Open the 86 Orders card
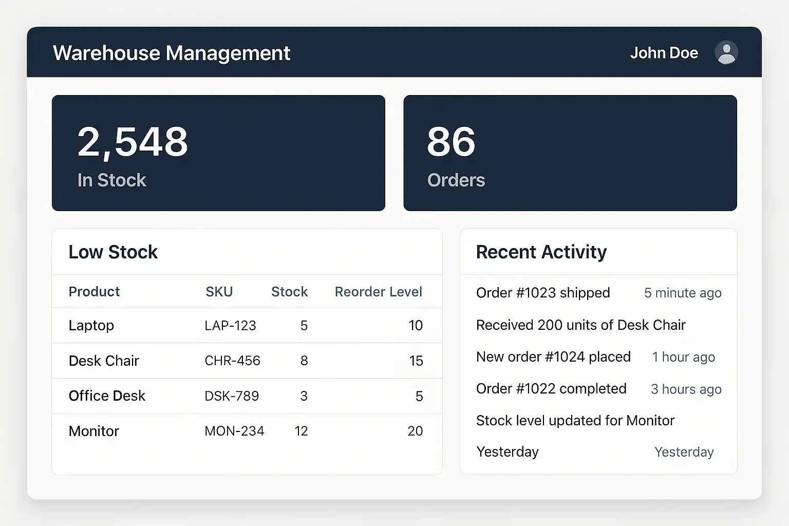Viewport: 789px width, 526px height. click(570, 153)
